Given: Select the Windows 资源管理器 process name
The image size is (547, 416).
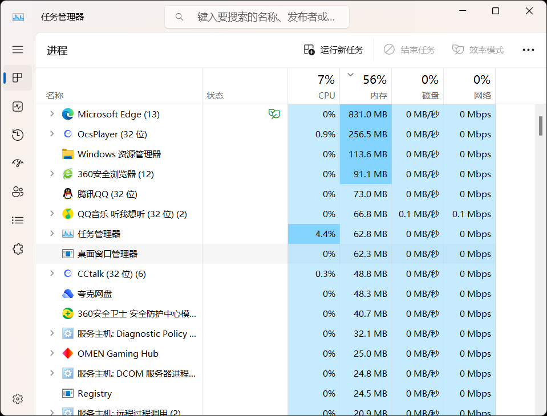Looking at the screenshot, I should click(119, 154).
